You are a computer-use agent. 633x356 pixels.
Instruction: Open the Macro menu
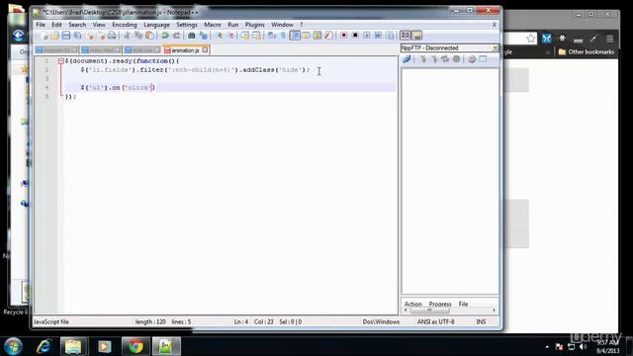click(213, 25)
